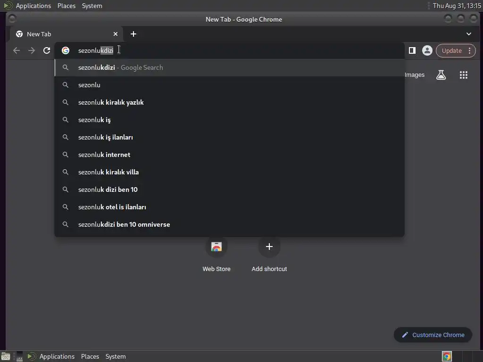This screenshot has width=483, height=362.
Task: Select 'sezonlukdizi ben 10 omniverse' suggestion
Action: tap(229, 224)
